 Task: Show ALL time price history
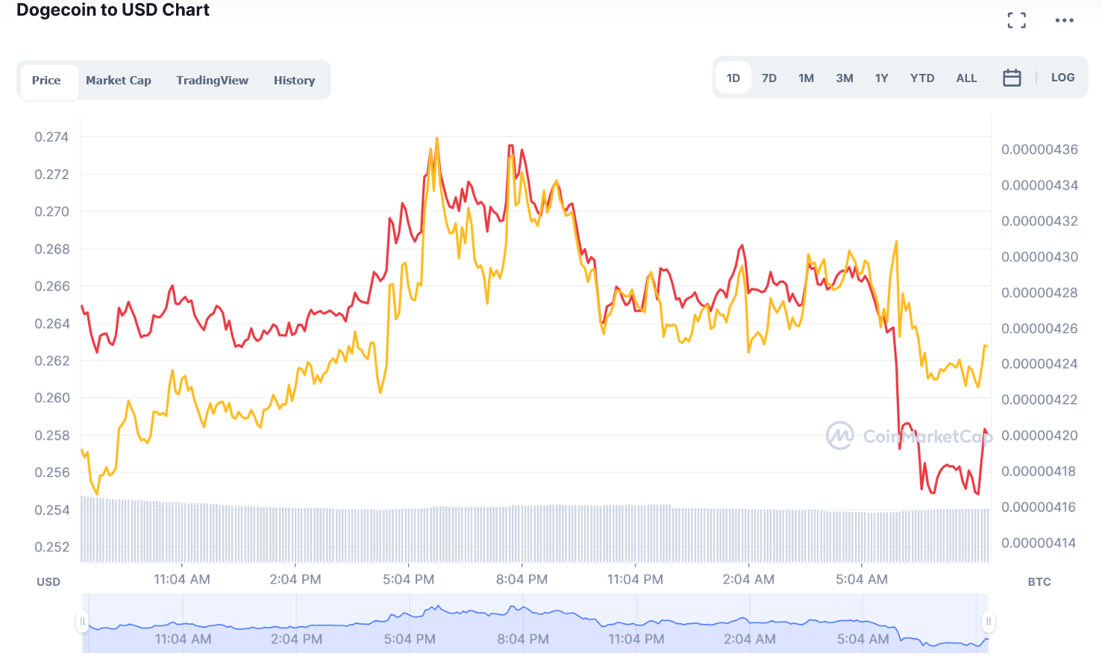click(x=966, y=78)
